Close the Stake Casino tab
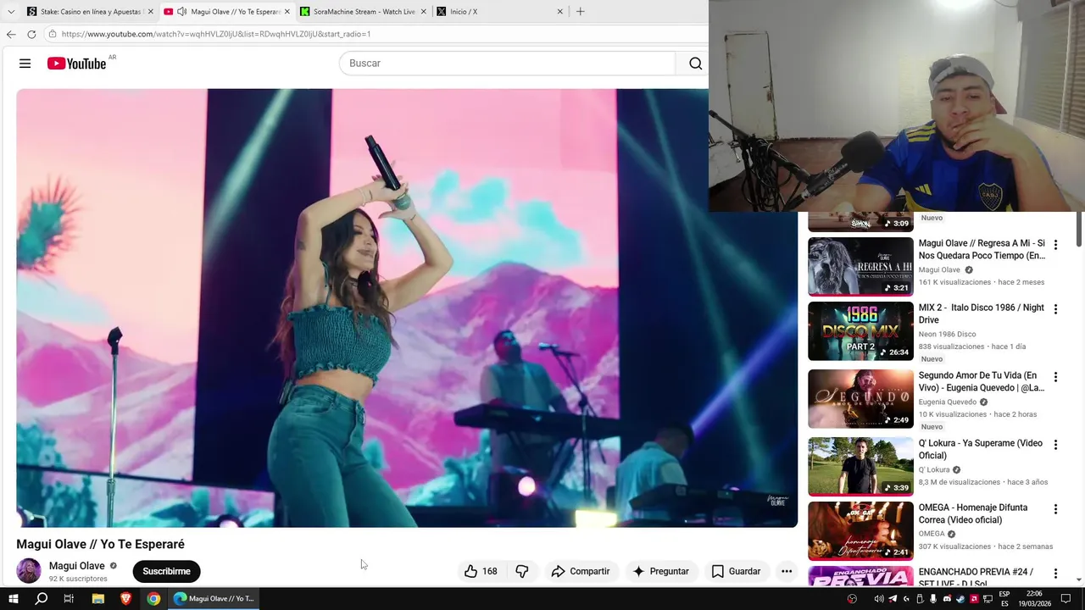Viewport: 1085px width, 610px height. click(151, 12)
